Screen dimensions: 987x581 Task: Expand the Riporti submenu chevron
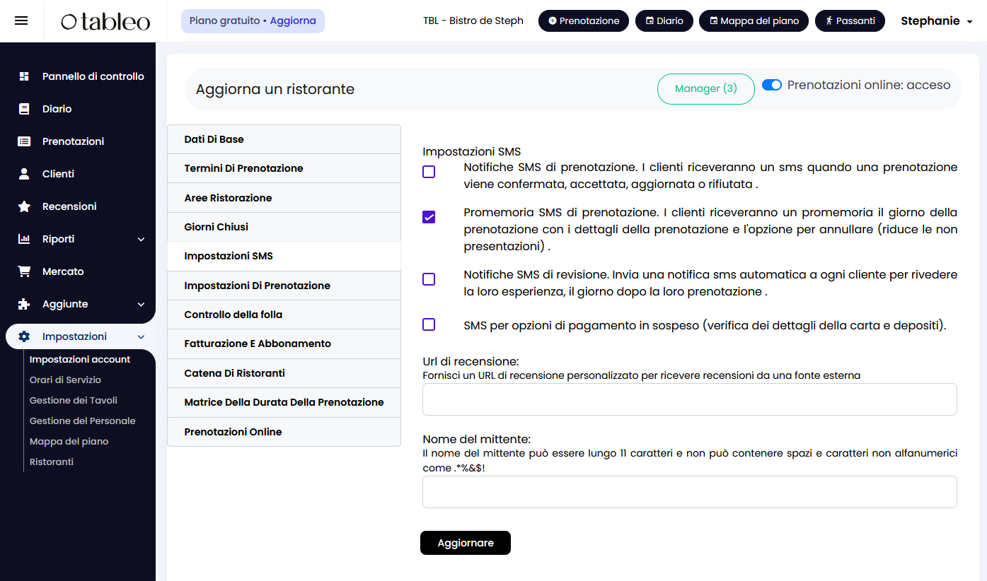coord(141,240)
